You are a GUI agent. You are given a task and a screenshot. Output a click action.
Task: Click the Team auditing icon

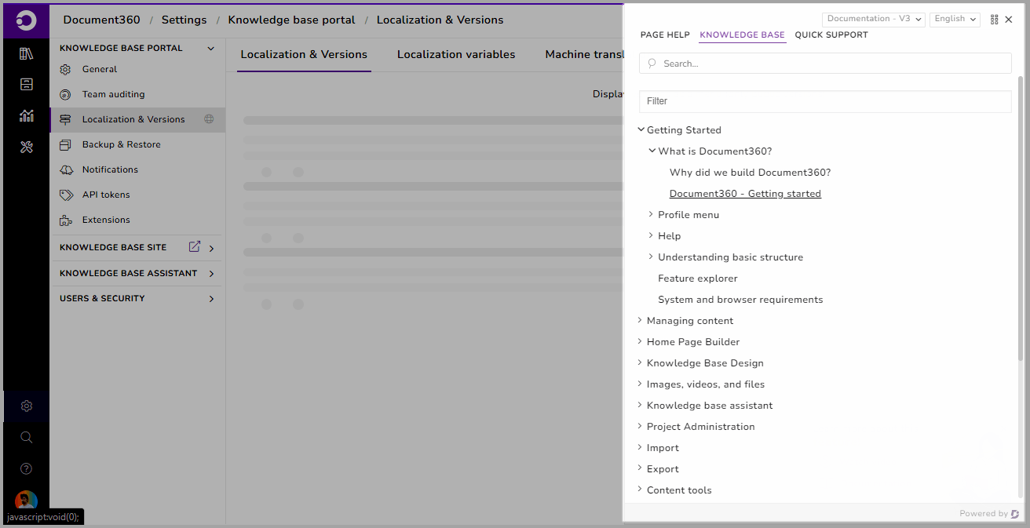(x=66, y=94)
